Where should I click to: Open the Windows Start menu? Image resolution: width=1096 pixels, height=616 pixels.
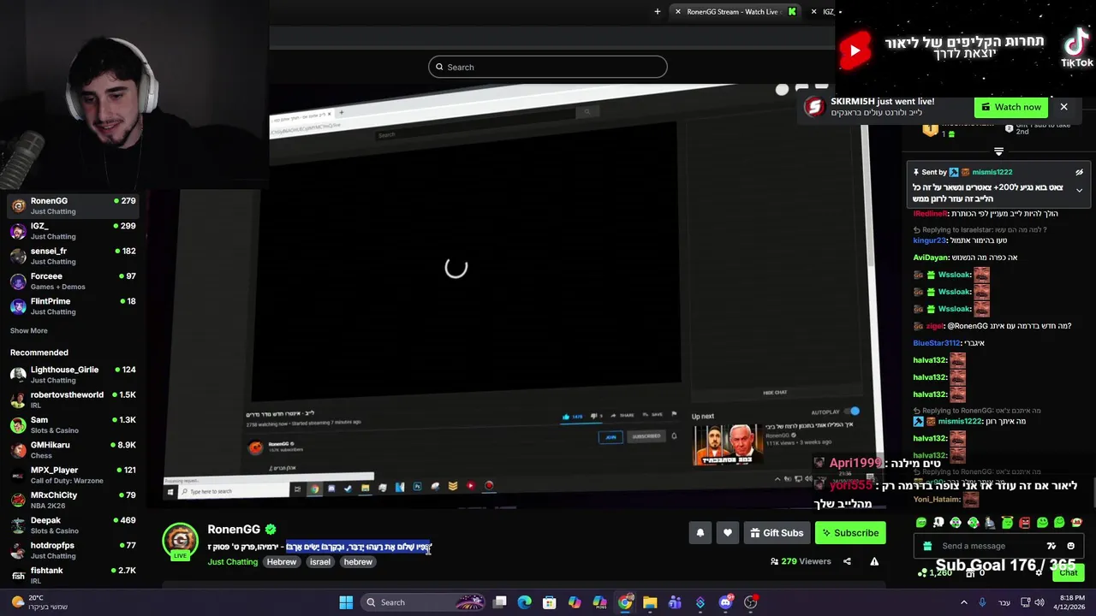click(346, 602)
